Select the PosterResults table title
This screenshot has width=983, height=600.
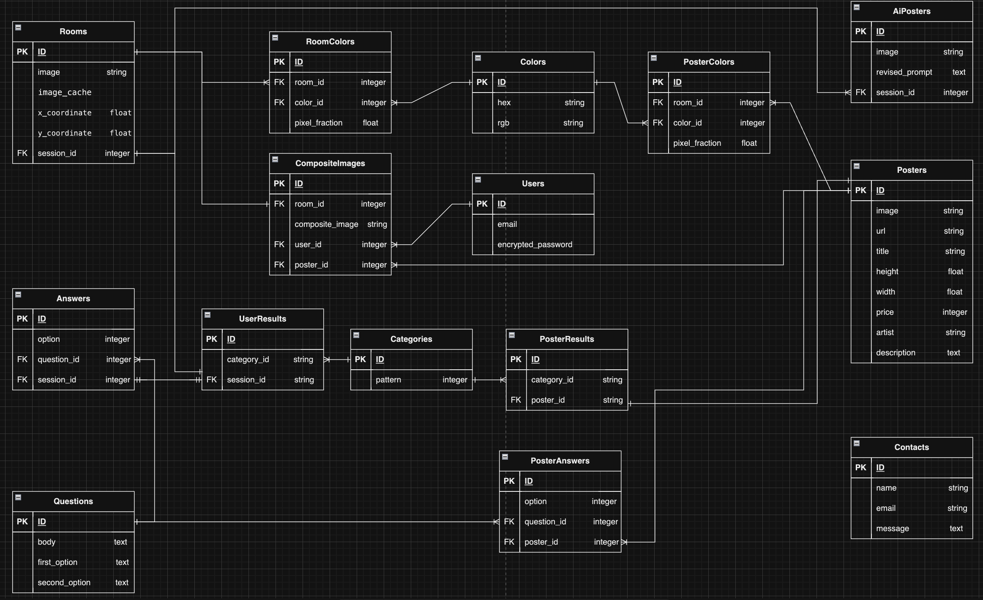click(x=567, y=339)
